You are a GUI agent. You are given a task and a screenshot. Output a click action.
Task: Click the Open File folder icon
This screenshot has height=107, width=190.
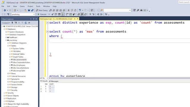tap(26, 10)
